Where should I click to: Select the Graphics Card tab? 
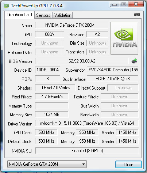click(x=20, y=15)
